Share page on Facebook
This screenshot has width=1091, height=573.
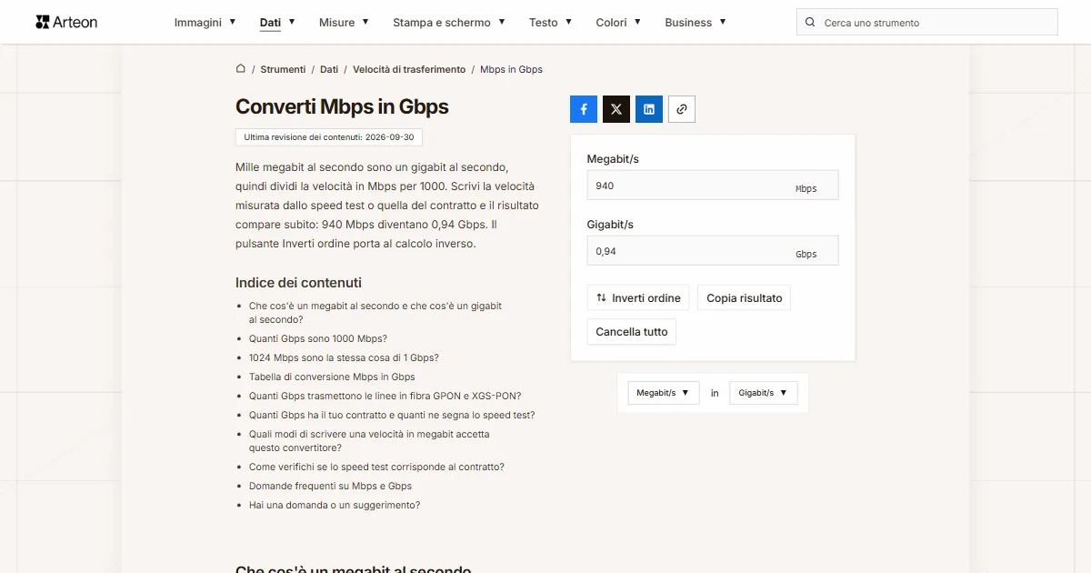pos(584,109)
